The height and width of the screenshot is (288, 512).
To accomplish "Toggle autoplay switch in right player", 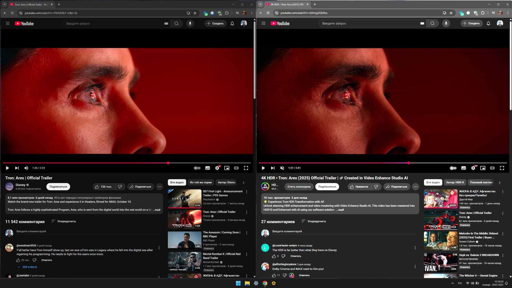I will coord(453,168).
